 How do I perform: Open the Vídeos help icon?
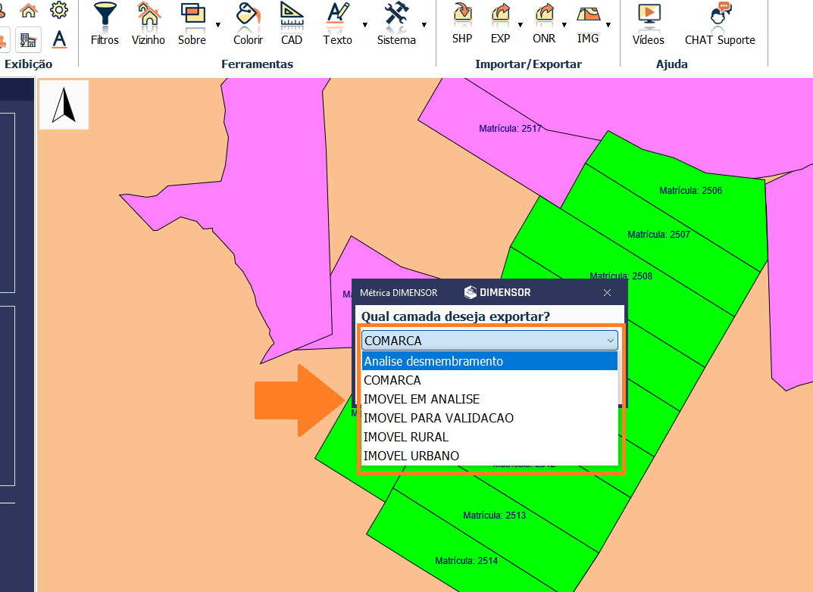click(648, 23)
